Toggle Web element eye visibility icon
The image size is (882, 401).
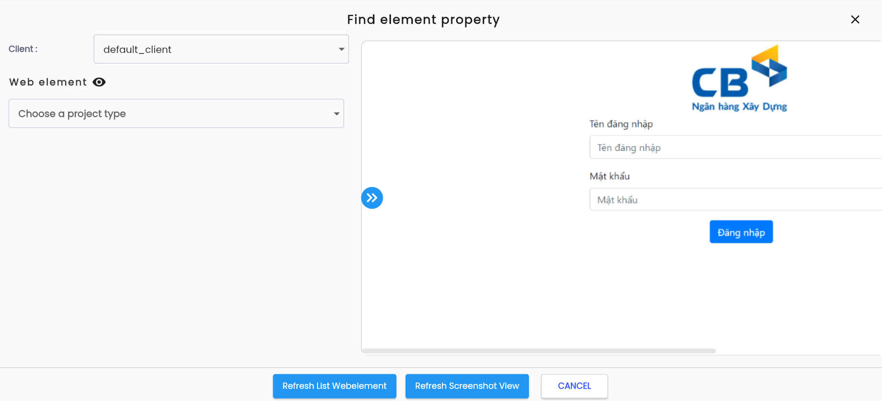tap(99, 82)
